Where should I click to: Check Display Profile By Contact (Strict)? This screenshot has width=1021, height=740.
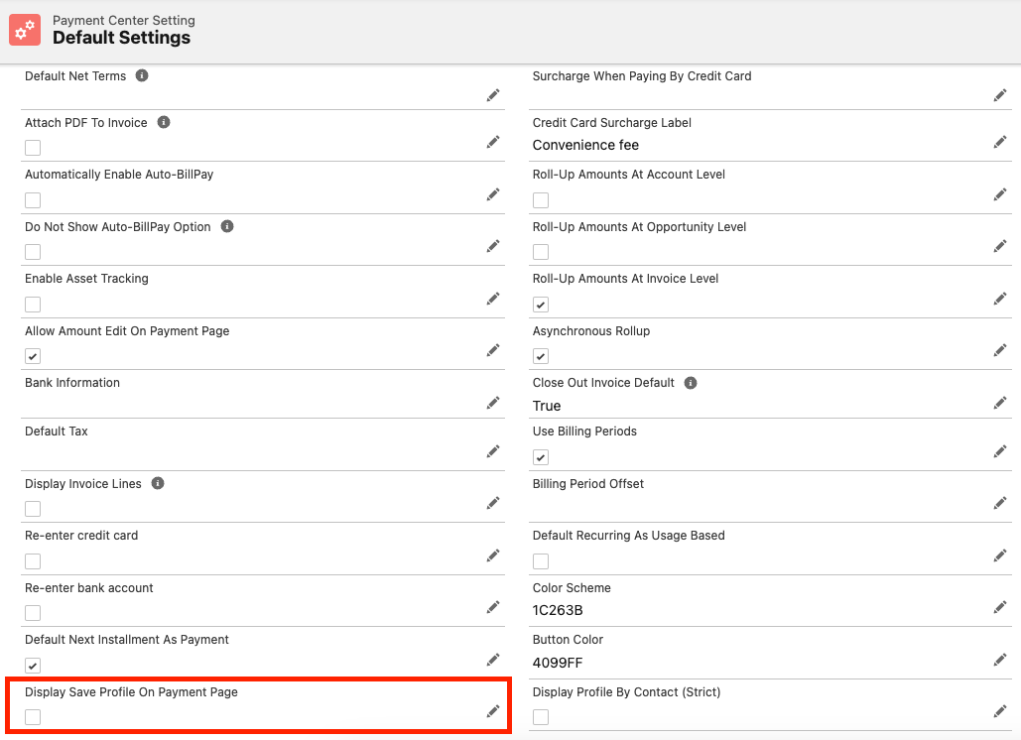[x=541, y=717]
